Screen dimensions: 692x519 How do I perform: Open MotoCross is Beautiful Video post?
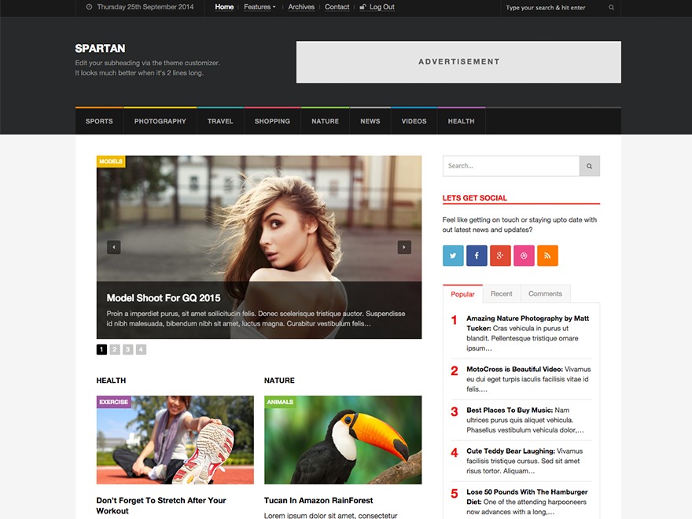514,370
